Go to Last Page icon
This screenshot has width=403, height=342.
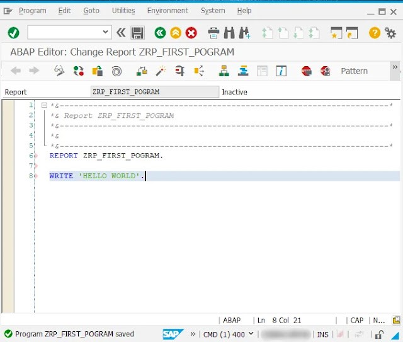coord(314,33)
